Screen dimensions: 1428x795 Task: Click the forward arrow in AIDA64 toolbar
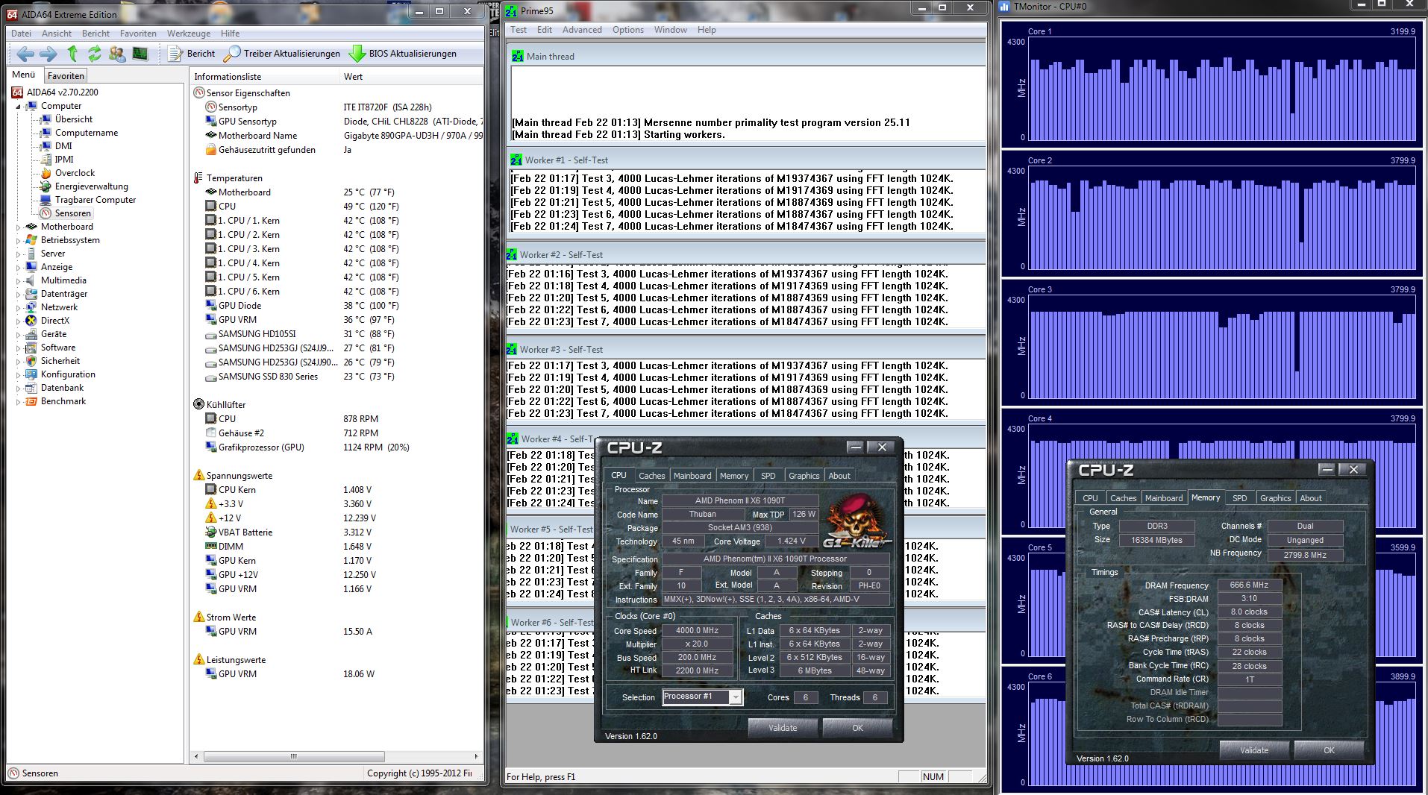[x=48, y=54]
